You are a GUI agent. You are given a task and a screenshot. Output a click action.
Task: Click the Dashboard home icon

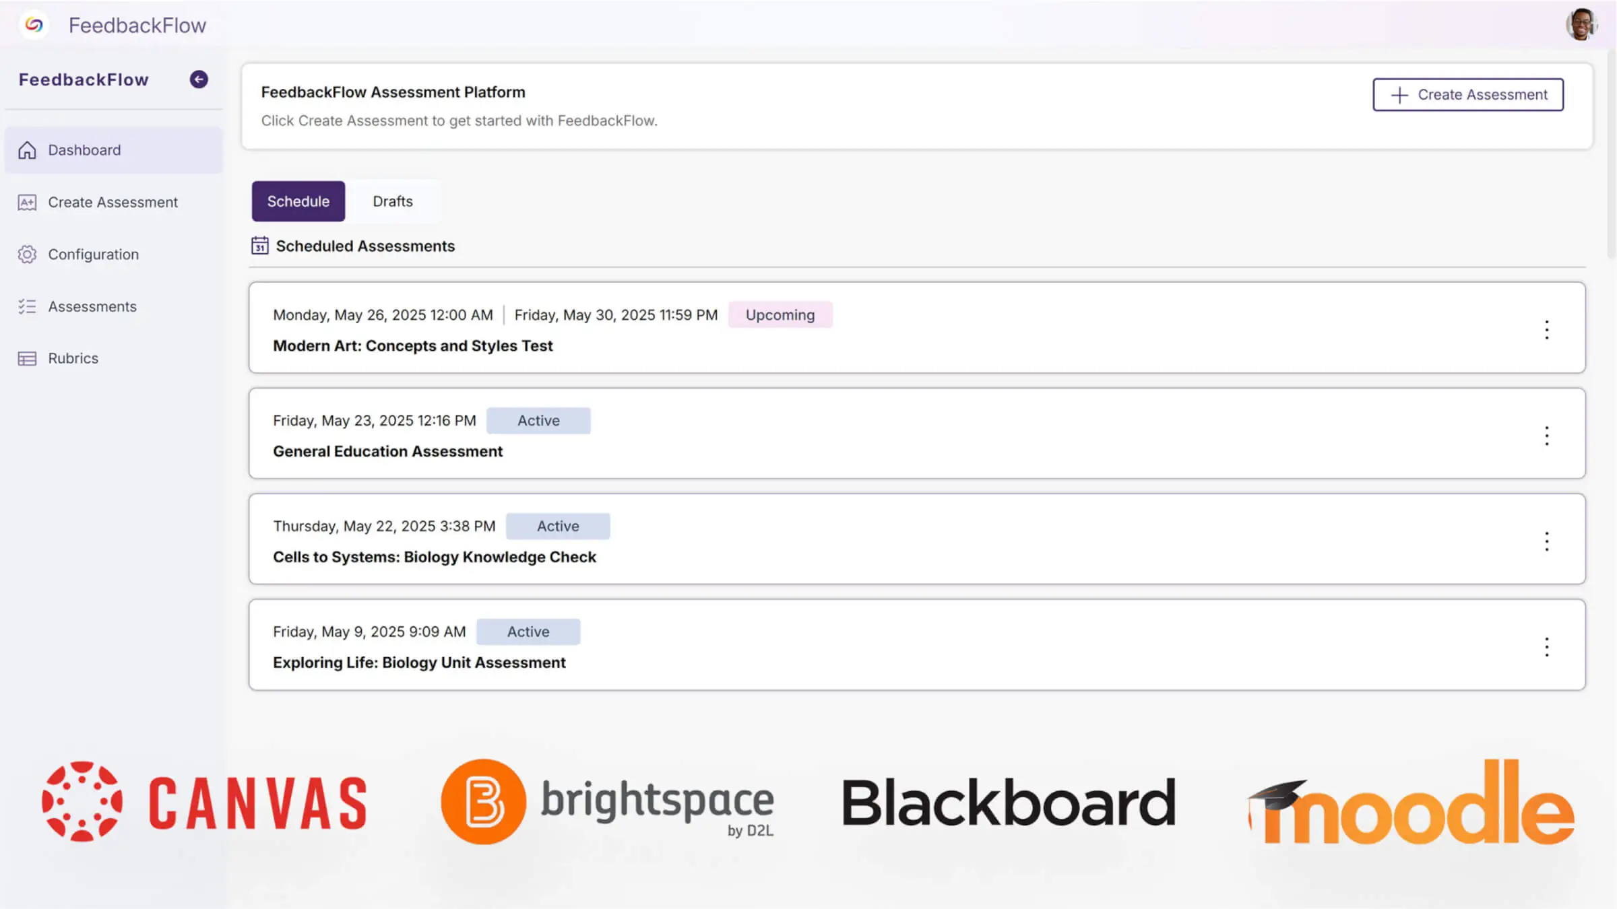27,150
